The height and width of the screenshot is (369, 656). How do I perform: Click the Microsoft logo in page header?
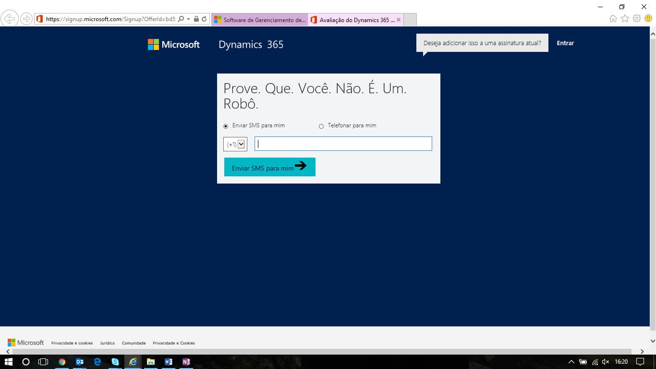coord(173,45)
